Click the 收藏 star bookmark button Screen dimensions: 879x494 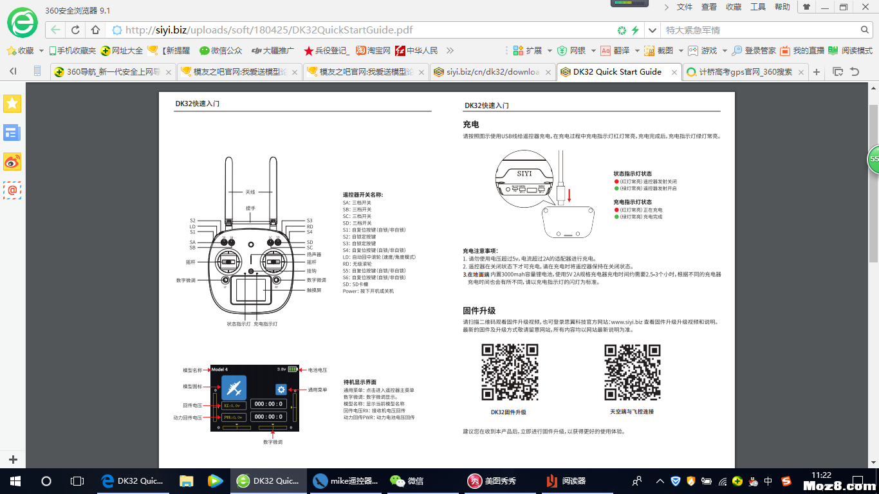point(20,50)
